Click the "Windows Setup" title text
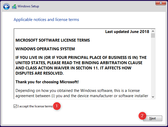This screenshot has width=168, height=127. point(28,6)
